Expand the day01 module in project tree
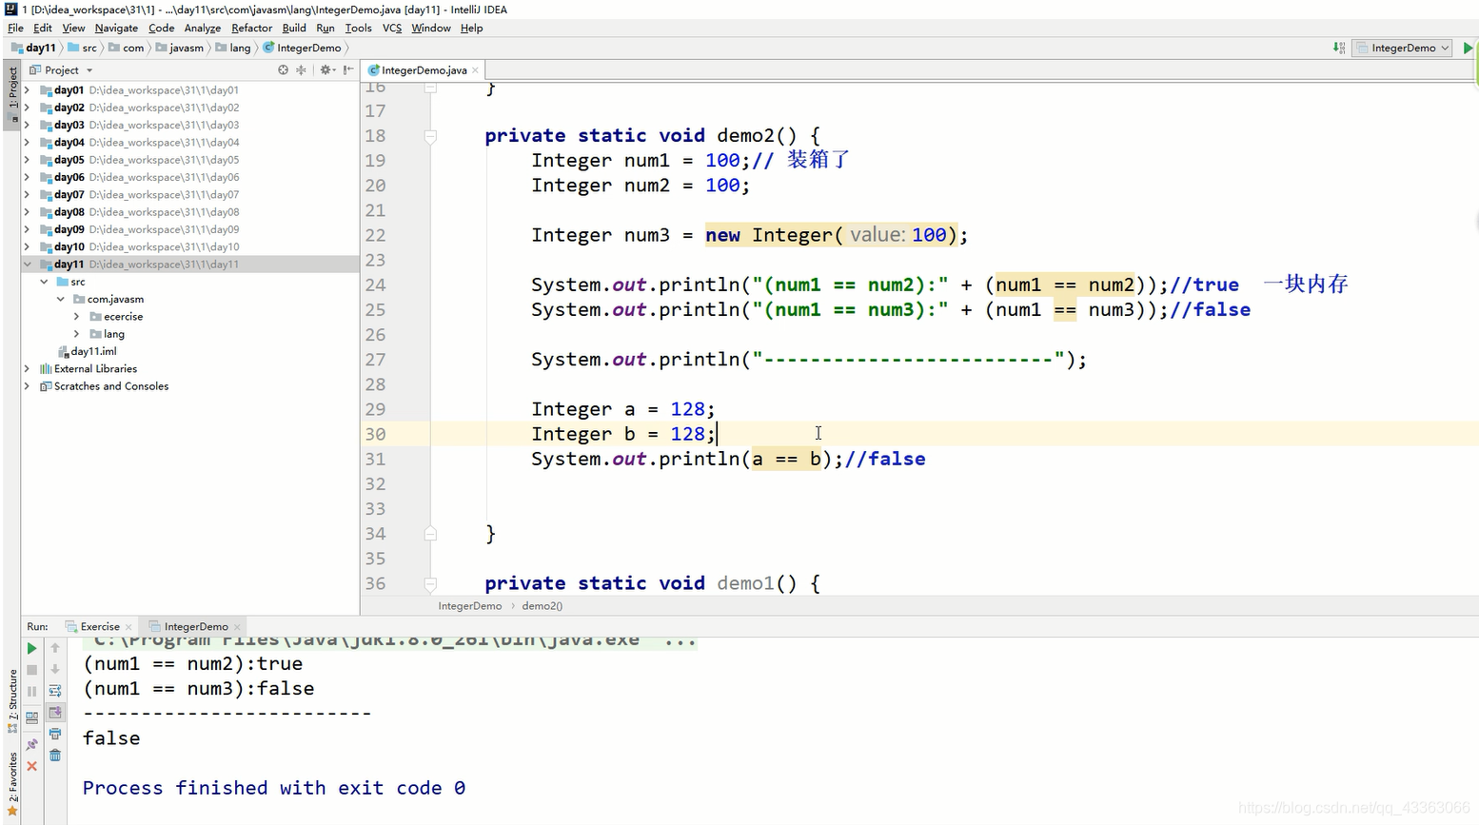 click(27, 90)
